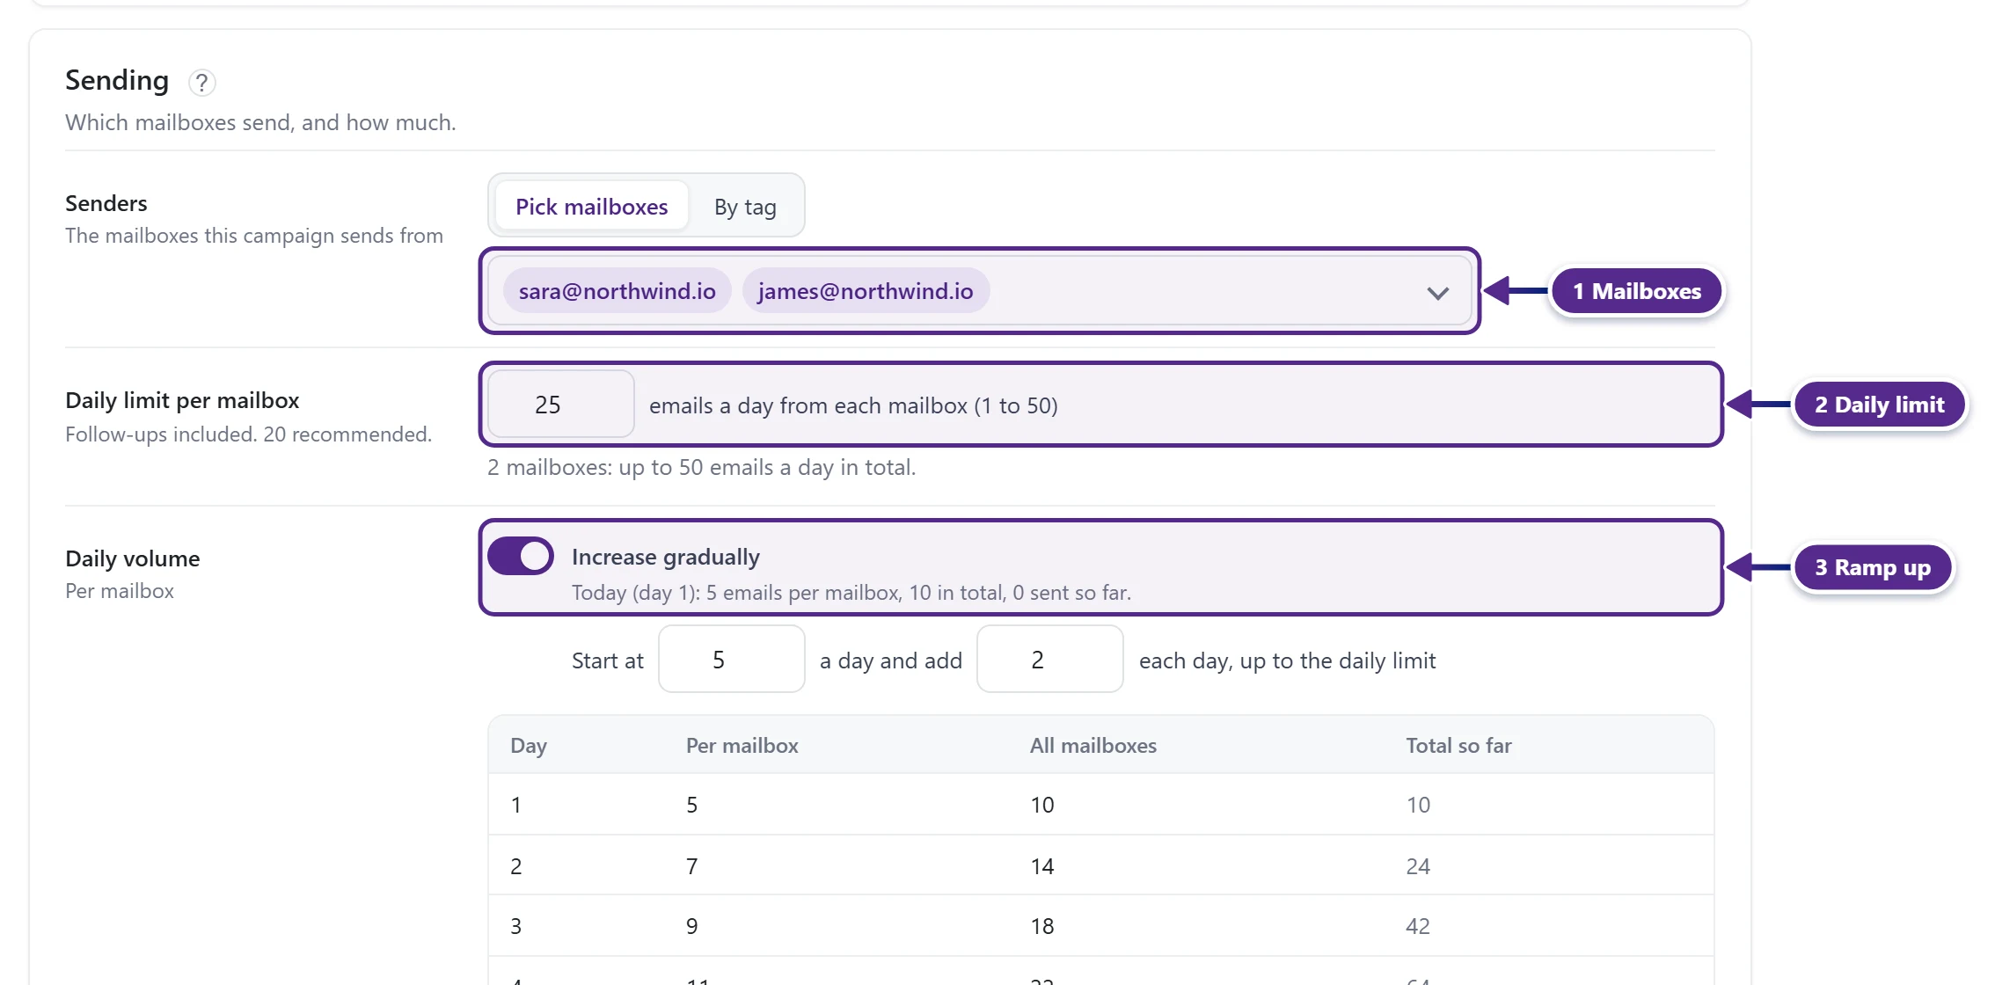Click the Per mailbox column header
1995x985 pixels.
pos(742,746)
